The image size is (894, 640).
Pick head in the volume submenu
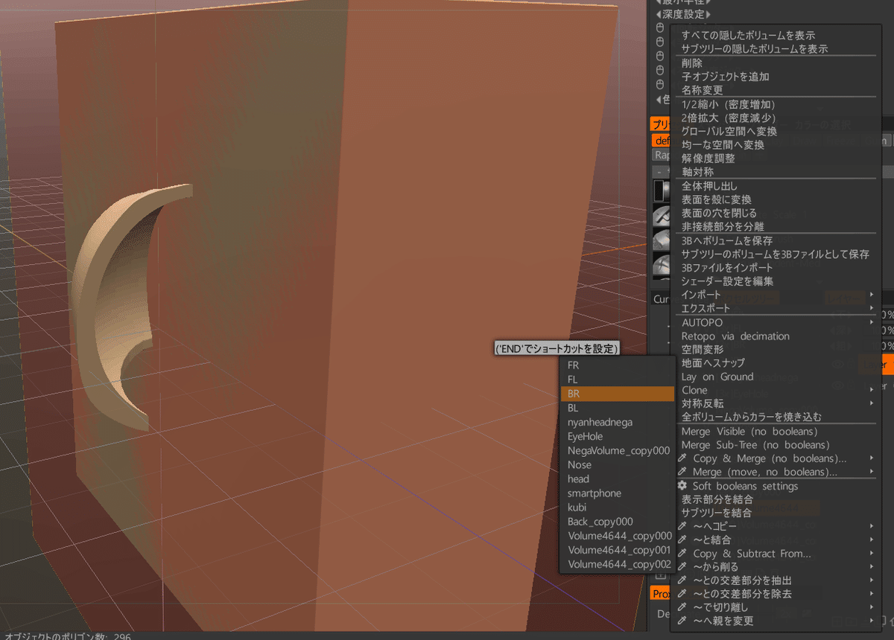tap(578, 479)
